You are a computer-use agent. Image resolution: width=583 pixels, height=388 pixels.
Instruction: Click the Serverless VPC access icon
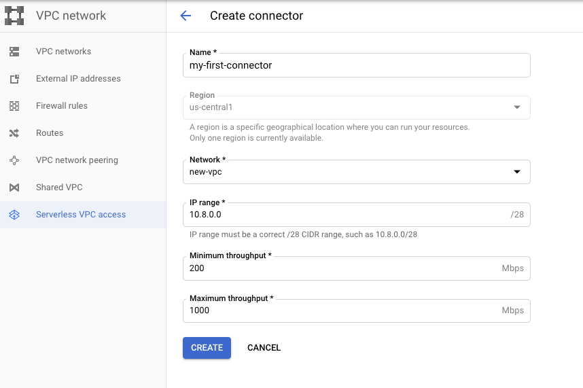click(x=14, y=215)
